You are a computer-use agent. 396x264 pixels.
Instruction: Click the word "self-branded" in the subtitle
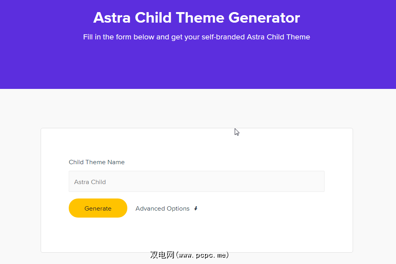pyautogui.click(x=223, y=37)
